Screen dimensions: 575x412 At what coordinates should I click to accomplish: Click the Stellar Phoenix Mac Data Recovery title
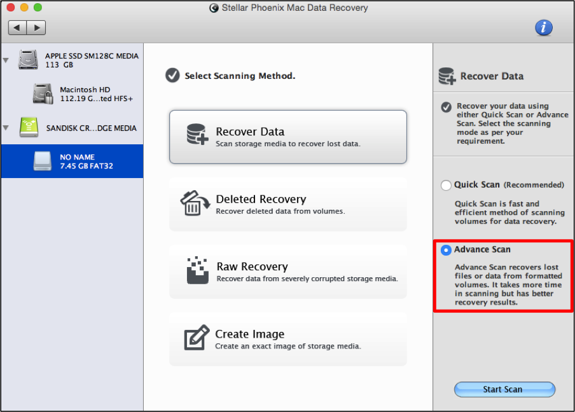(x=295, y=8)
